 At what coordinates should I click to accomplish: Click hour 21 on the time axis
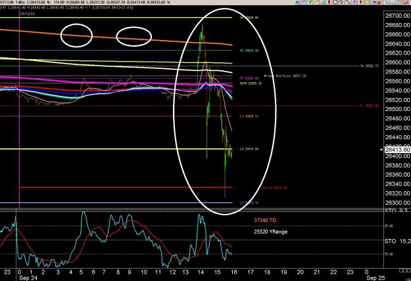tap(317, 272)
